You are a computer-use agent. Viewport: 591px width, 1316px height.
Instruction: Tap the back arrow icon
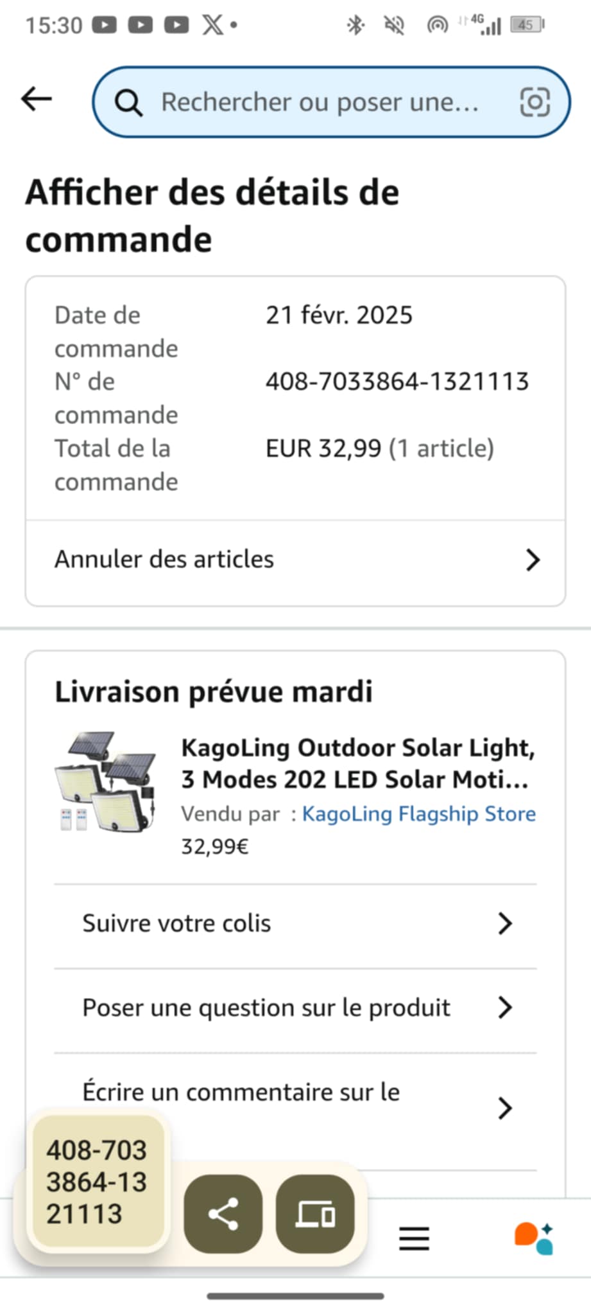pos(37,100)
